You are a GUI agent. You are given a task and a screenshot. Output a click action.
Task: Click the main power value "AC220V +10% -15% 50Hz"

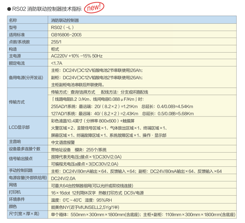[x=77, y=56]
